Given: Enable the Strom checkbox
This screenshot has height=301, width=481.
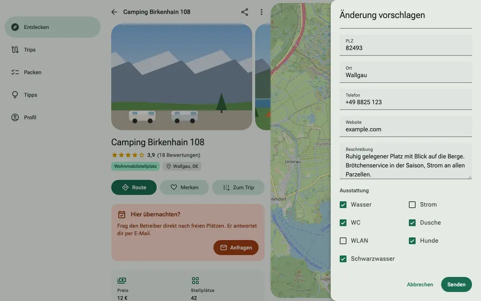Looking at the screenshot, I should 412,205.
